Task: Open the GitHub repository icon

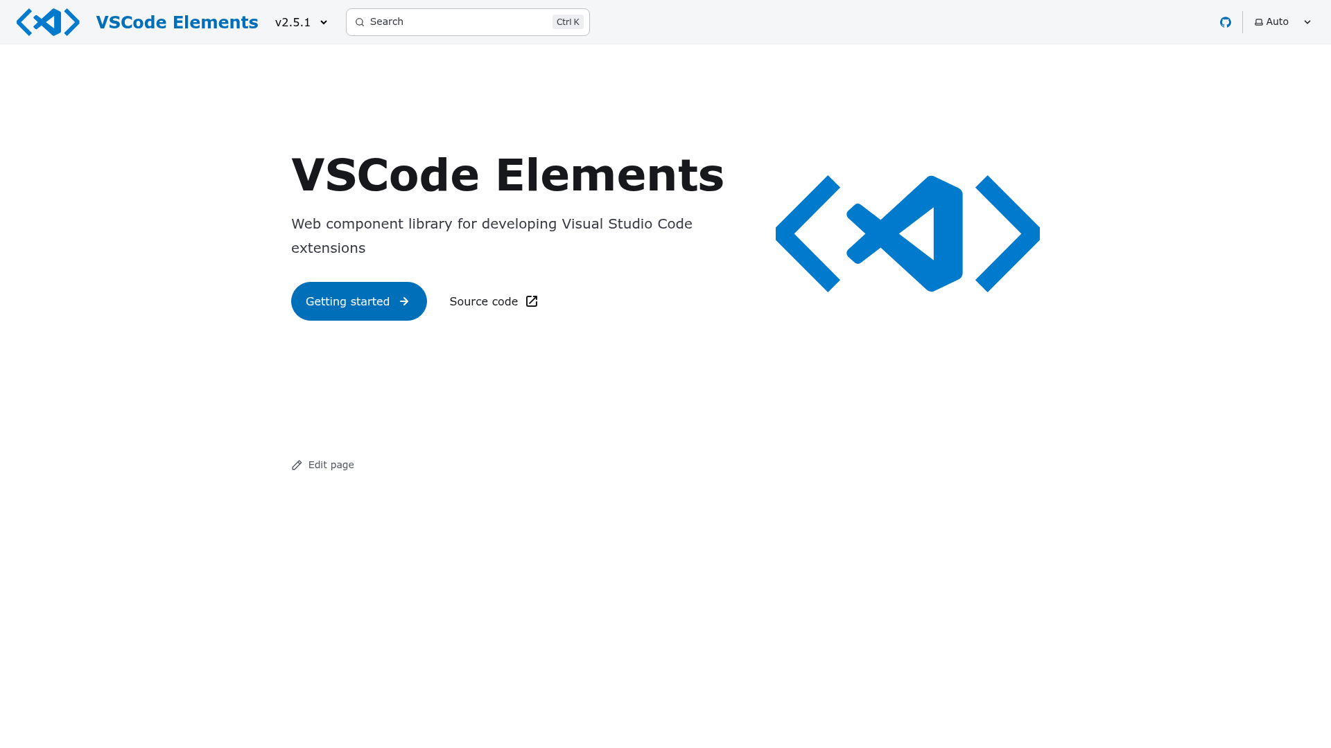Action: pos(1226,22)
